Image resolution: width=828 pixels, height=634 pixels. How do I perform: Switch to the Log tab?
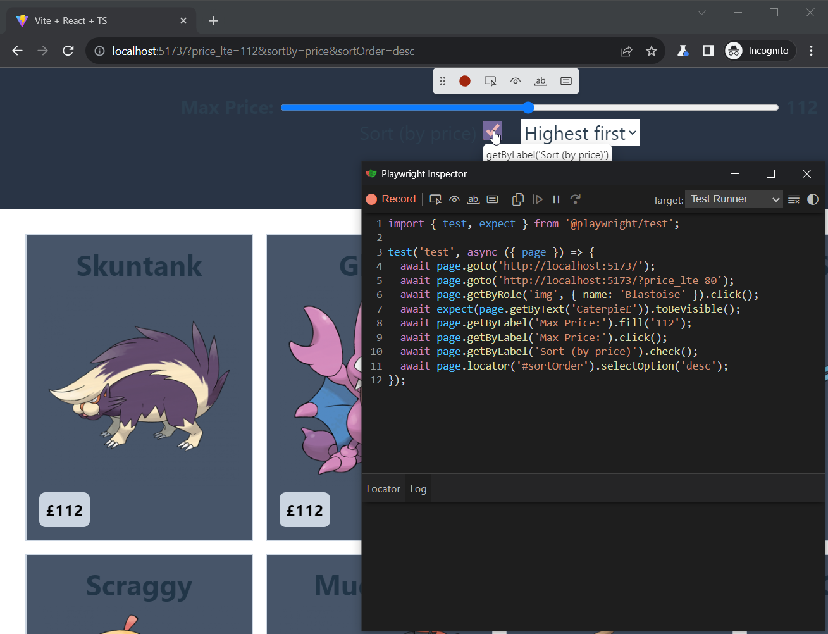(x=418, y=489)
